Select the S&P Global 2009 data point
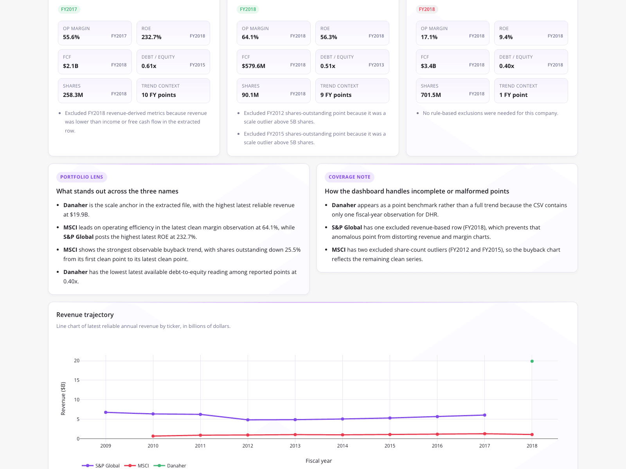The image size is (626, 469). pyautogui.click(x=106, y=412)
